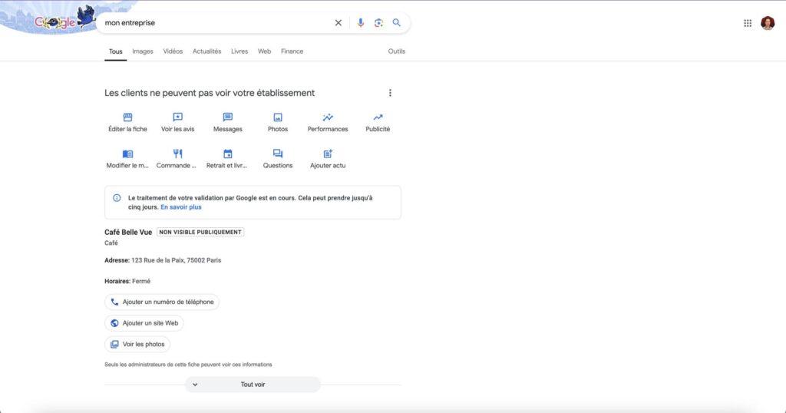The image size is (786, 413).
Task: Click Ajouter un numéro de téléphone
Action: tap(161, 302)
